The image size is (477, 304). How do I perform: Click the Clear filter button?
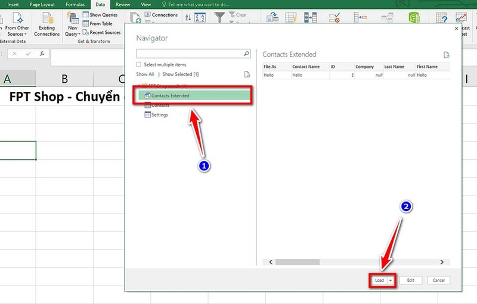click(x=238, y=14)
